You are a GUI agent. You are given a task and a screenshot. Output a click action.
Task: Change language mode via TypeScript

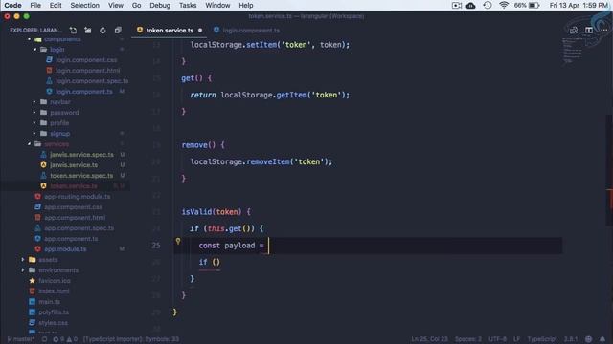542,339
